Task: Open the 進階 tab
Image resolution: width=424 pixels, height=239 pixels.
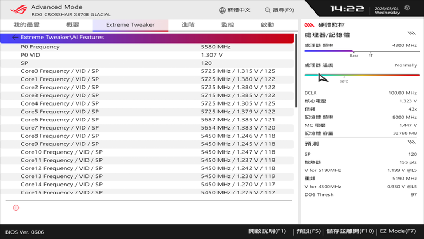Action: 188,25
